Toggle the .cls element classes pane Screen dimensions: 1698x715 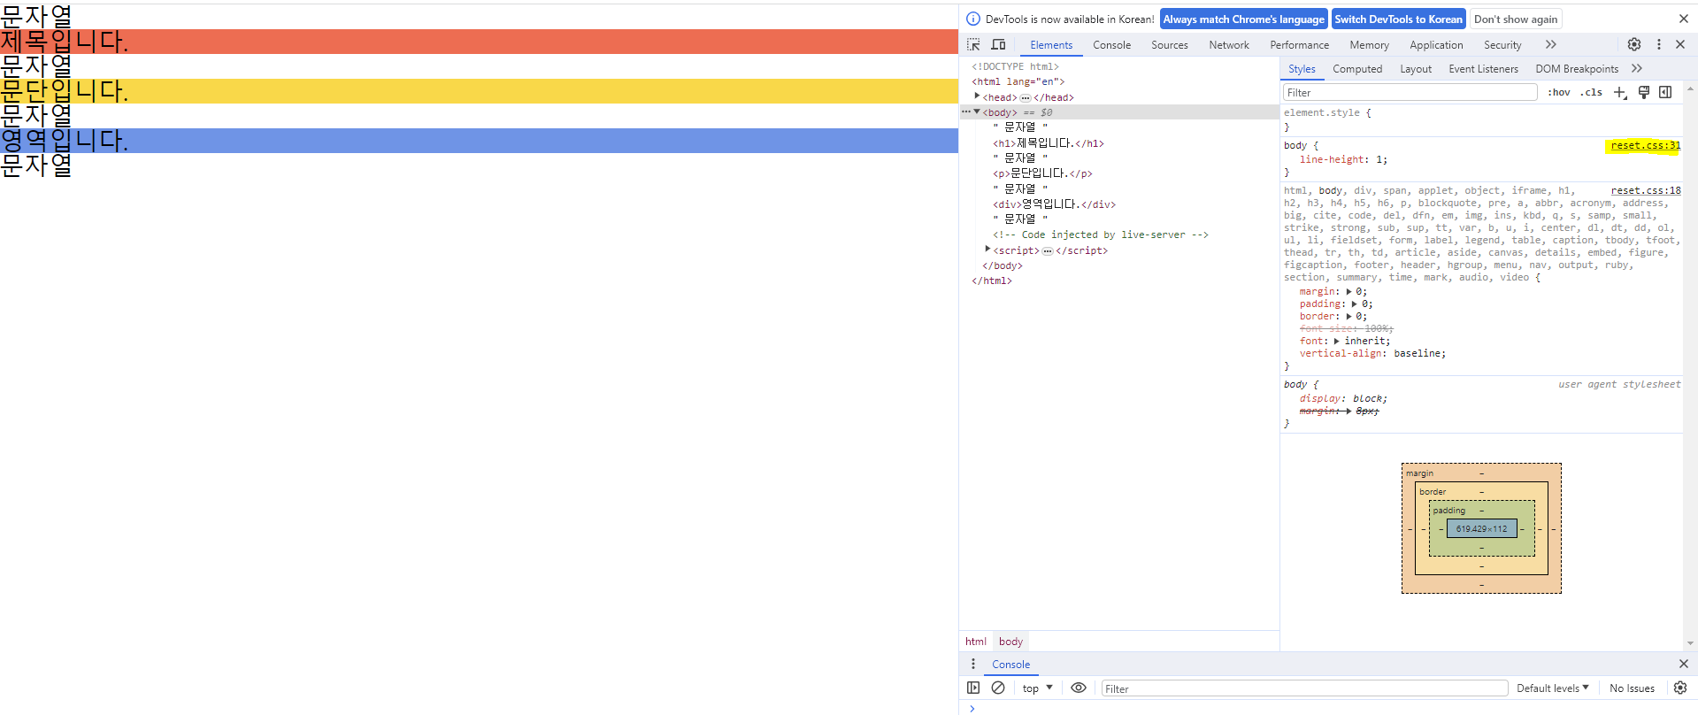click(1592, 92)
